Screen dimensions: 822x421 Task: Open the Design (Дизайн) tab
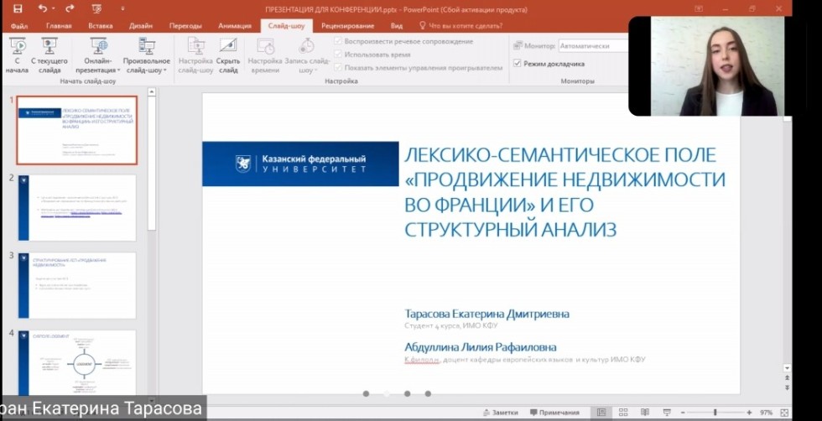point(140,26)
